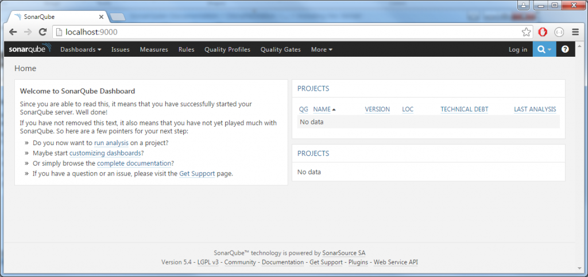The height and width of the screenshot is (277, 588).
Task: Go to Quality Gates
Action: point(280,49)
